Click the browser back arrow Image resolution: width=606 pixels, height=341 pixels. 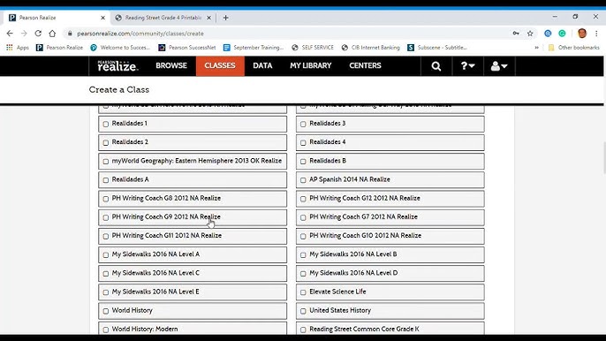(10, 34)
